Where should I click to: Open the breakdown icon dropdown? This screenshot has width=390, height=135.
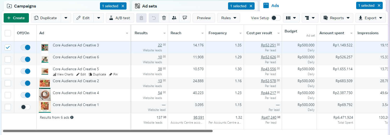click(x=310, y=18)
